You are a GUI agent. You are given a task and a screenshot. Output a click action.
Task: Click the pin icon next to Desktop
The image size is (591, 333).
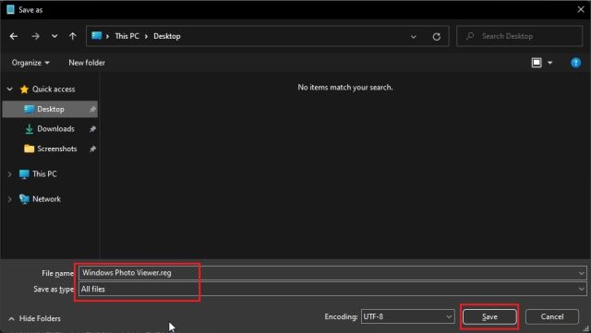(x=92, y=110)
